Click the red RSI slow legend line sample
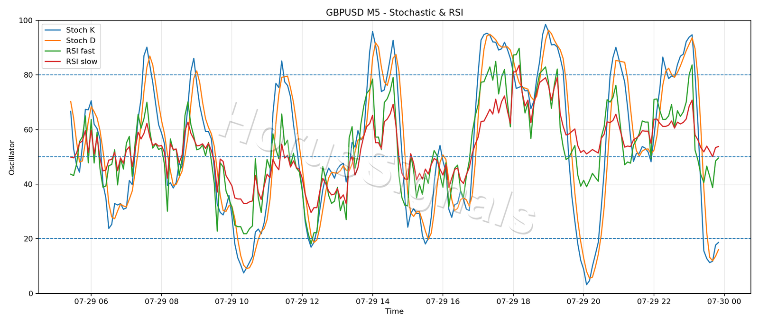 tap(53, 62)
